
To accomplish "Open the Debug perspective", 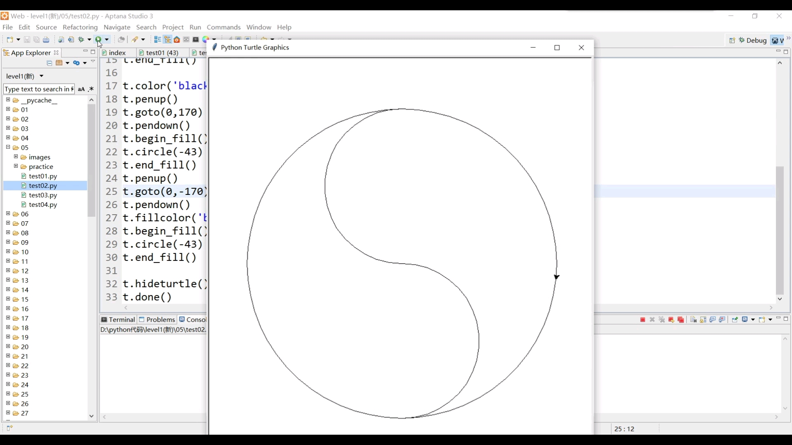I will (753, 40).
